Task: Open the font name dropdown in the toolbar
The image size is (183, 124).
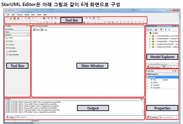Action: click(29, 22)
